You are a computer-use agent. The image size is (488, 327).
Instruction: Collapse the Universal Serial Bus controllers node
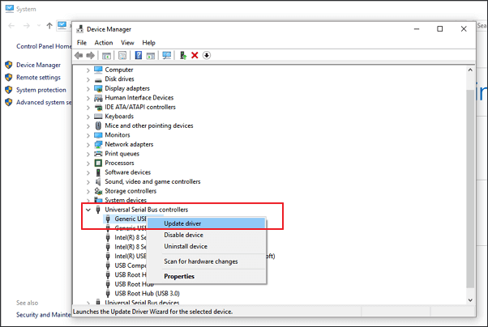[x=88, y=210]
